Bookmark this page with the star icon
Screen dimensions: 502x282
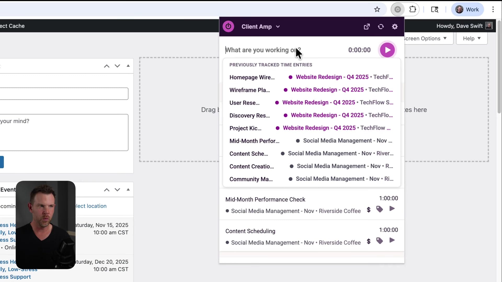[x=377, y=9]
